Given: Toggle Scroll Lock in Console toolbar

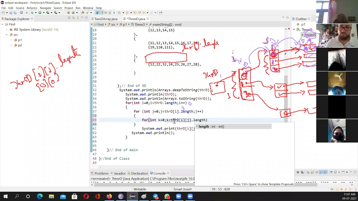Looking at the screenshot, I should tap(312, 172).
